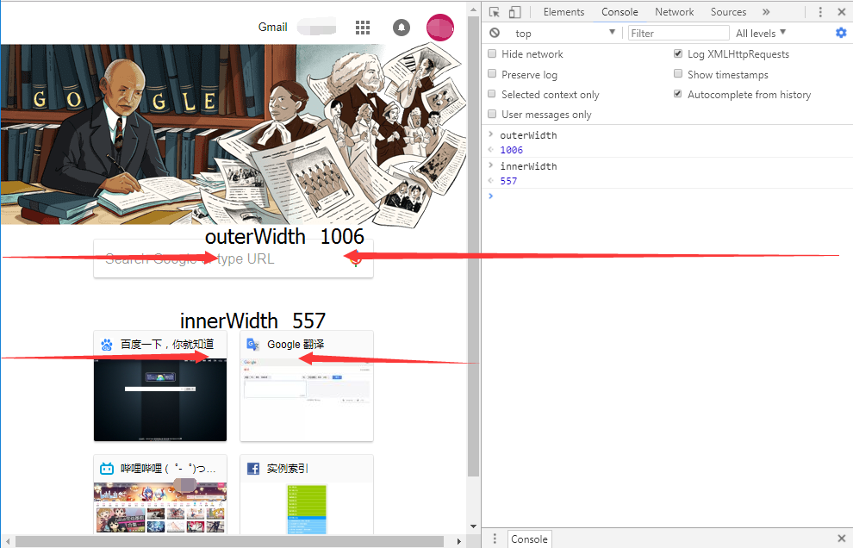Enable Hide network checkbox
Viewport: 853px width, 548px height.
coord(492,53)
